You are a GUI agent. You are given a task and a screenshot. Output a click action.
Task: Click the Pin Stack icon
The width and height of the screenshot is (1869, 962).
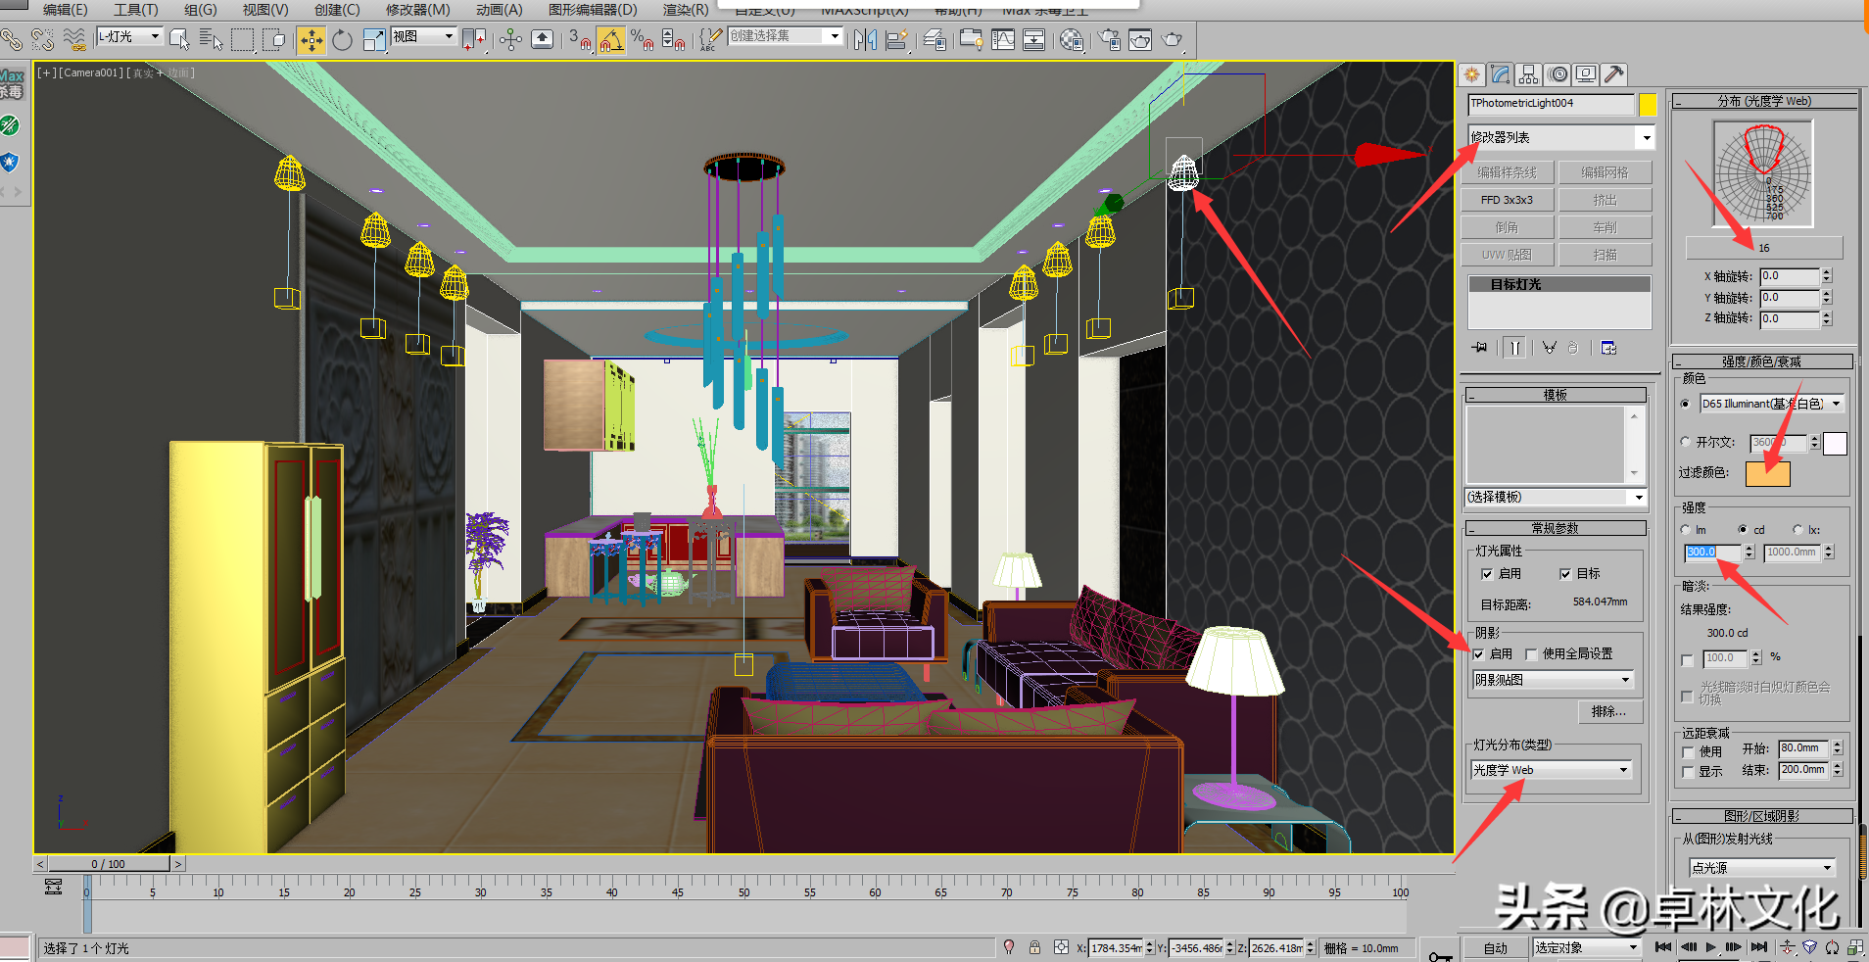pos(1480,347)
